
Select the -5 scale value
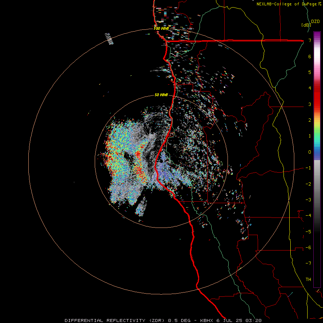point(308,232)
